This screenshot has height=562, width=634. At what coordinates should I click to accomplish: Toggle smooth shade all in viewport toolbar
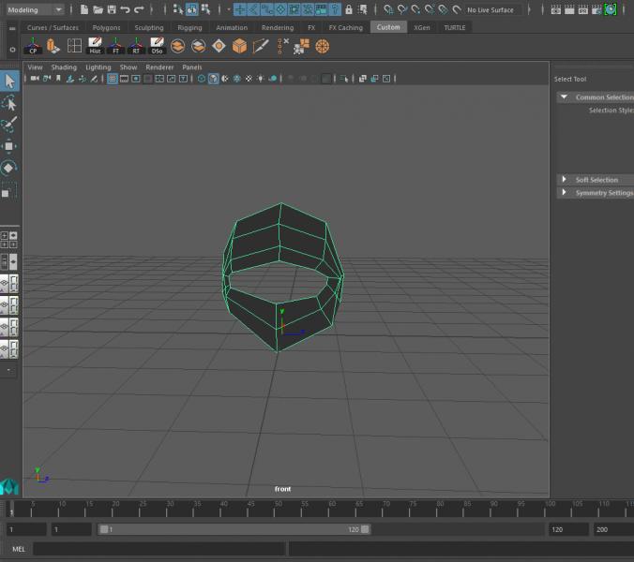click(214, 79)
